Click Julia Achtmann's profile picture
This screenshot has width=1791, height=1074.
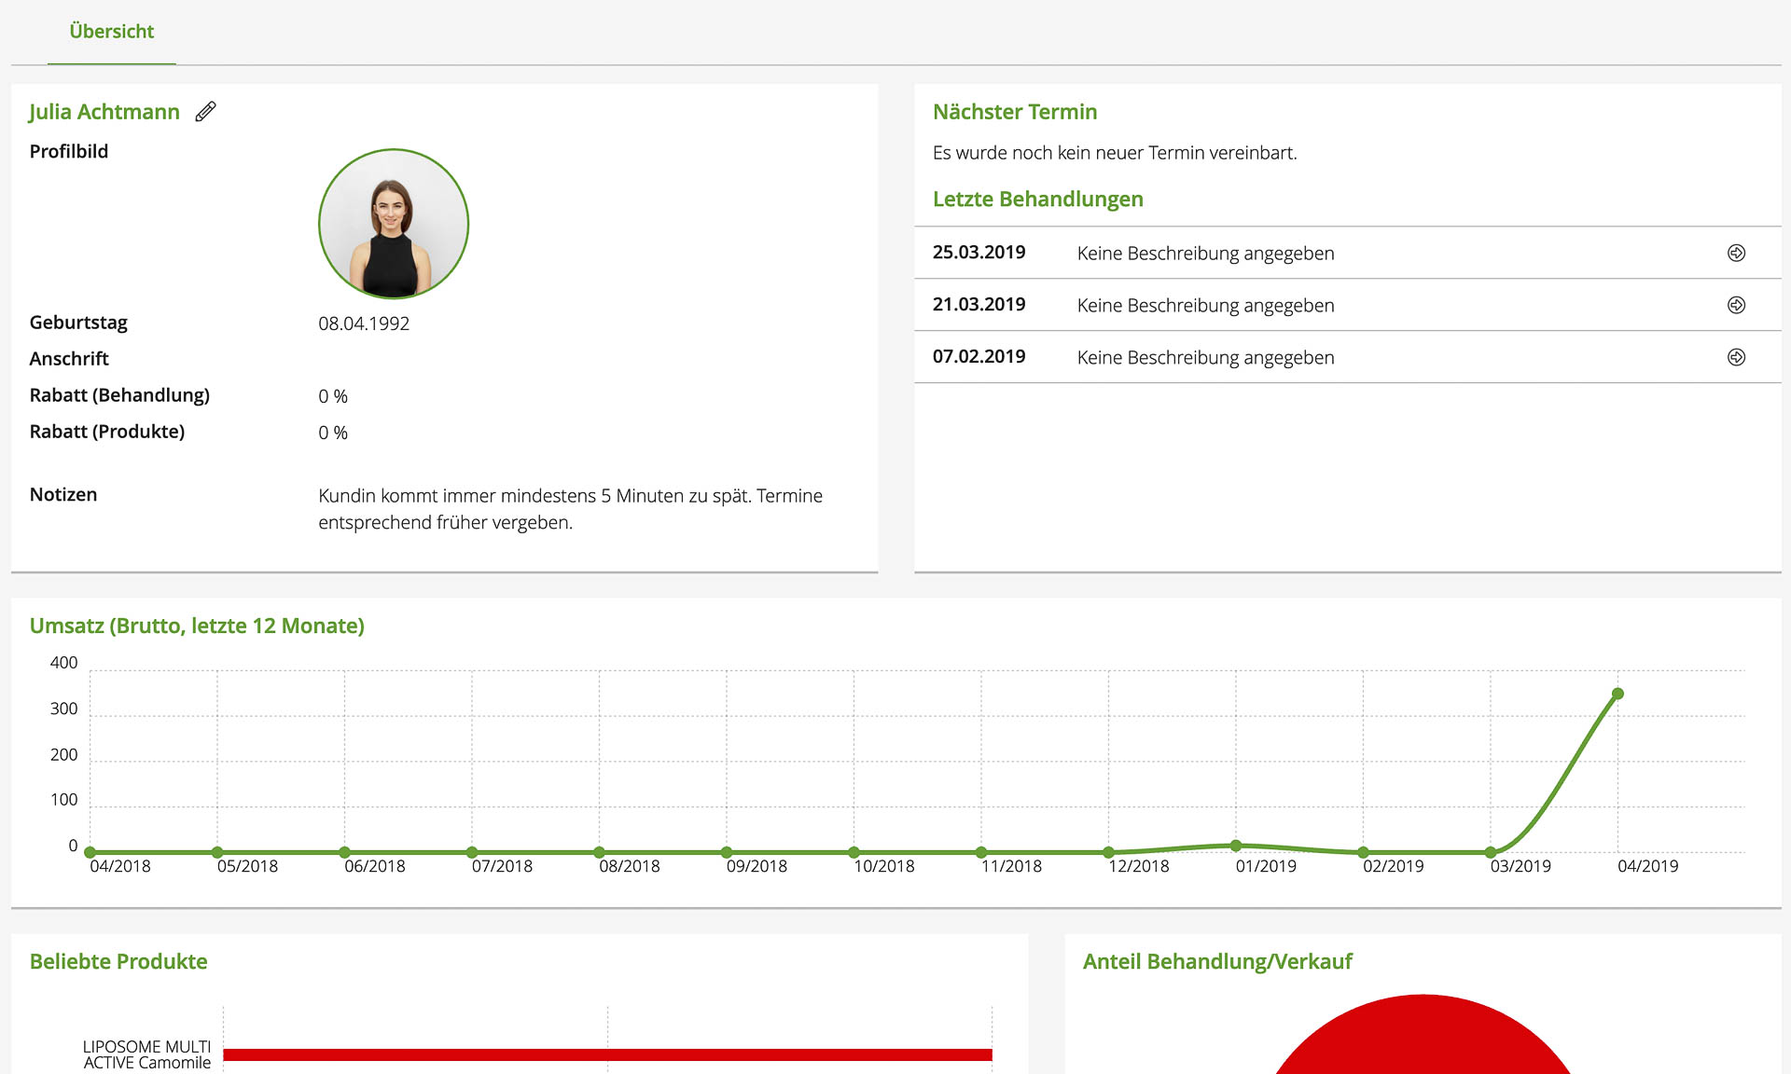pos(394,224)
